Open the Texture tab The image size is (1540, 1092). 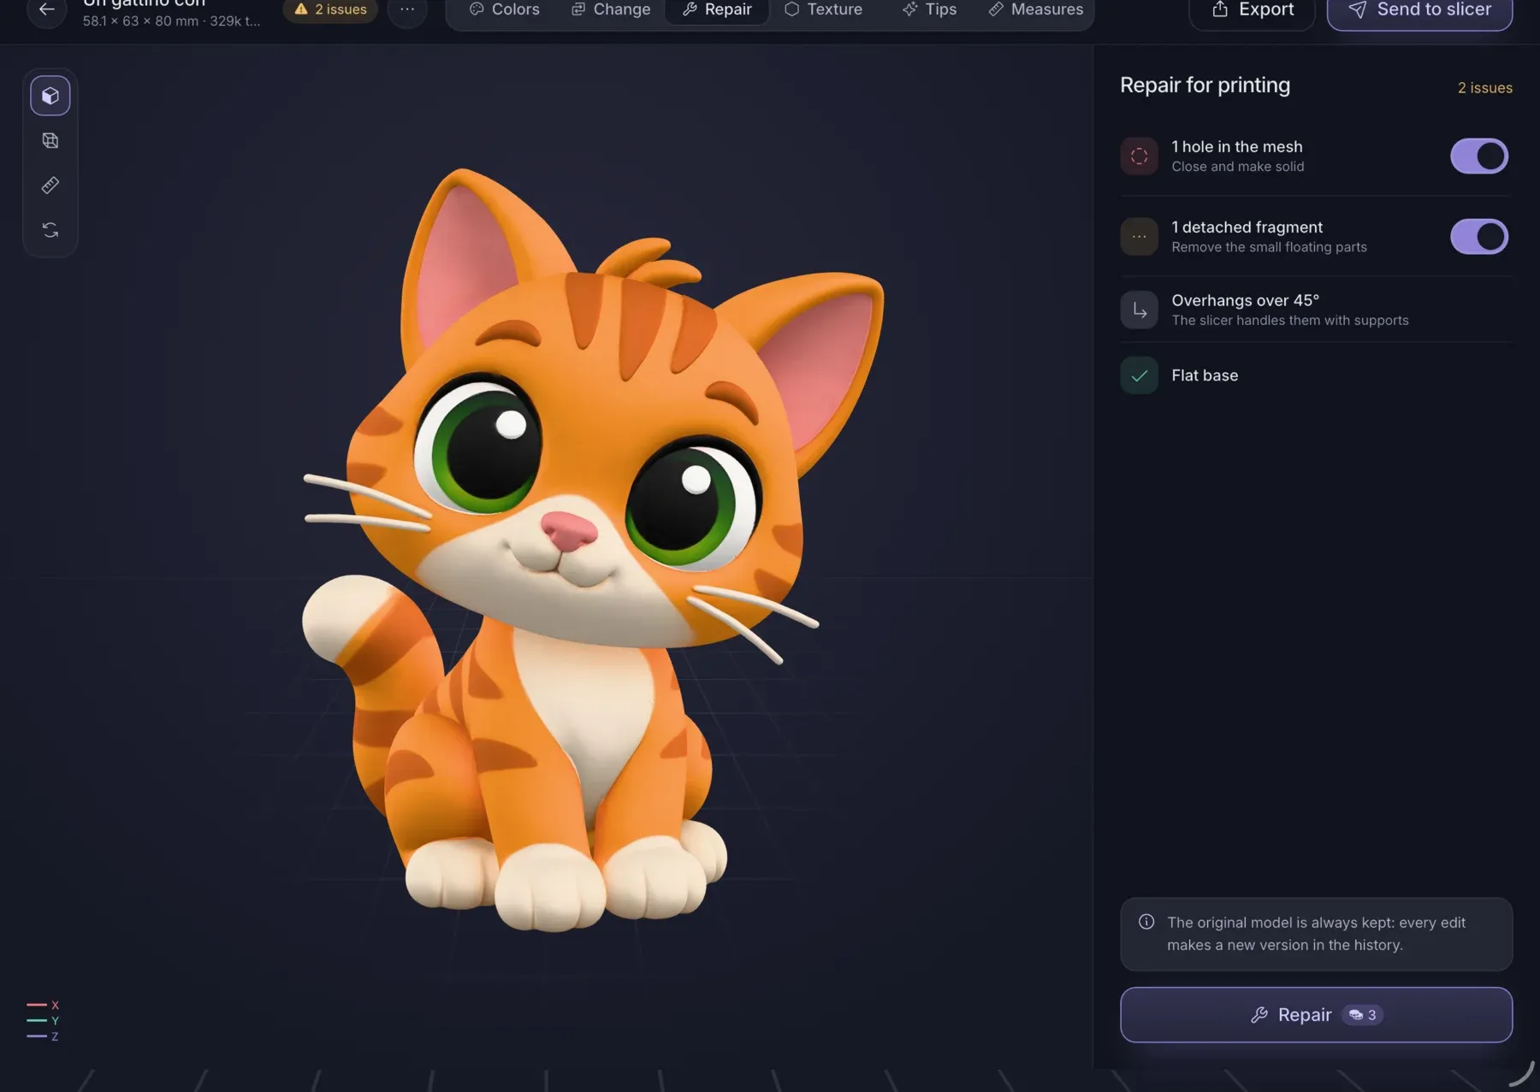[x=823, y=9]
